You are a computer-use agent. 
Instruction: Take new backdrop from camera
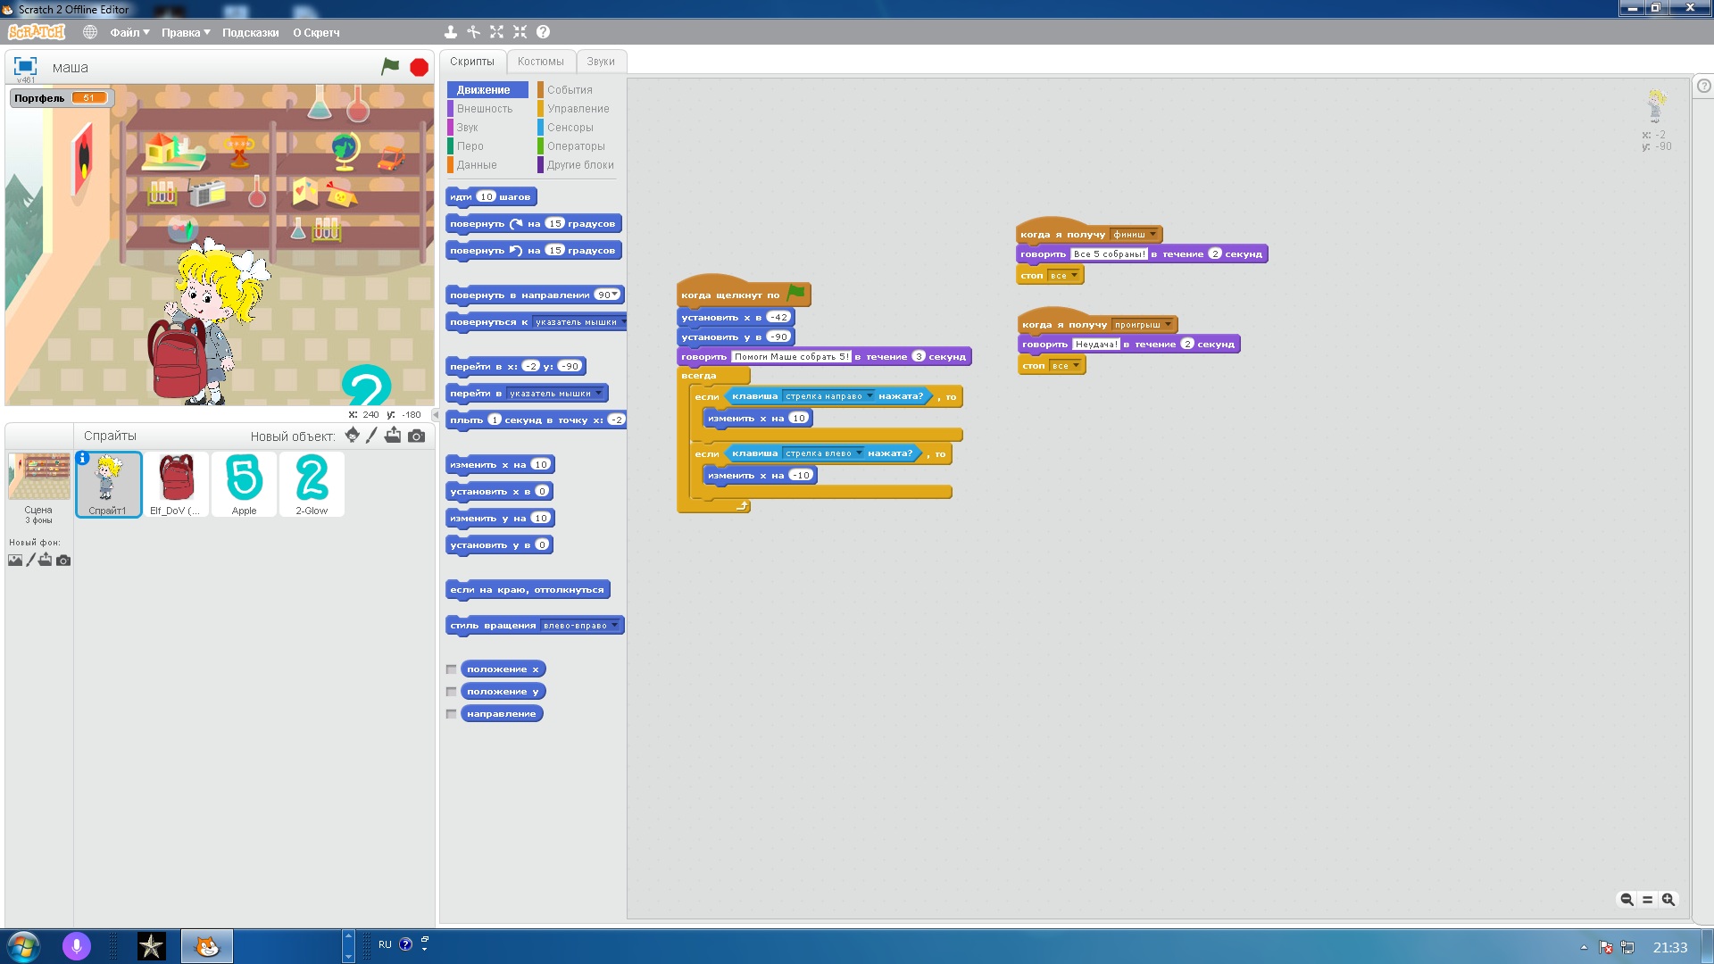click(x=63, y=561)
